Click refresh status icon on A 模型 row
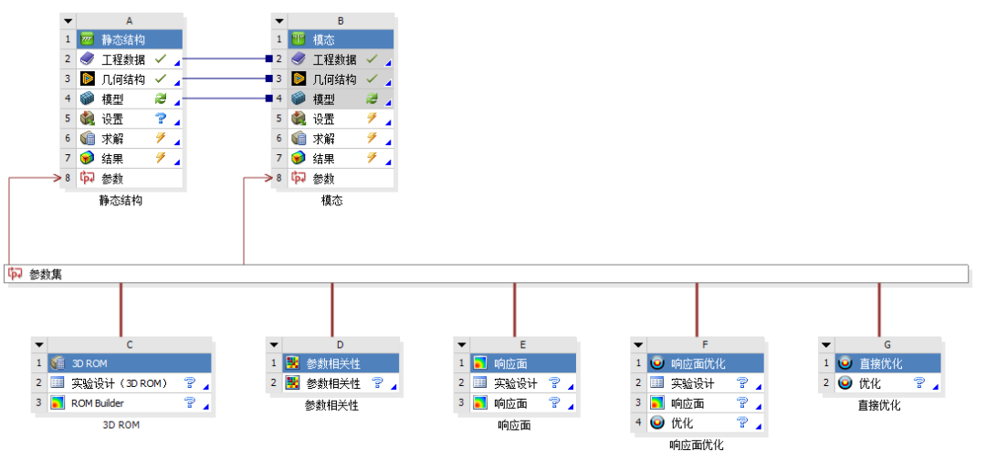The width and height of the screenshot is (986, 460). pos(161,99)
